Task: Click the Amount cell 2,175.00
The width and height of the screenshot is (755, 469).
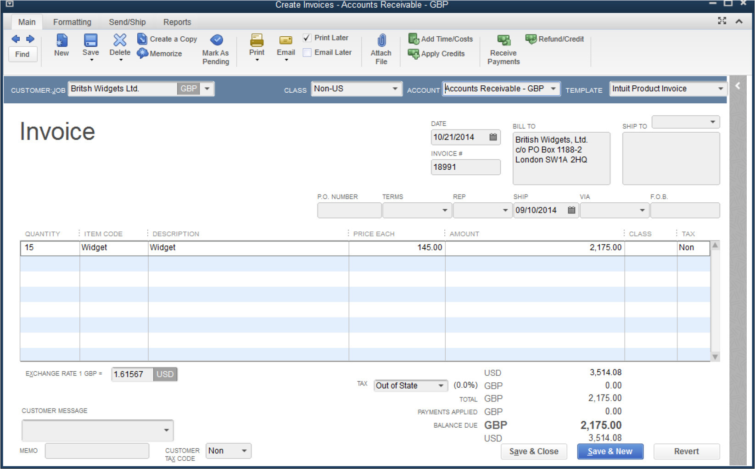Action: click(x=535, y=248)
